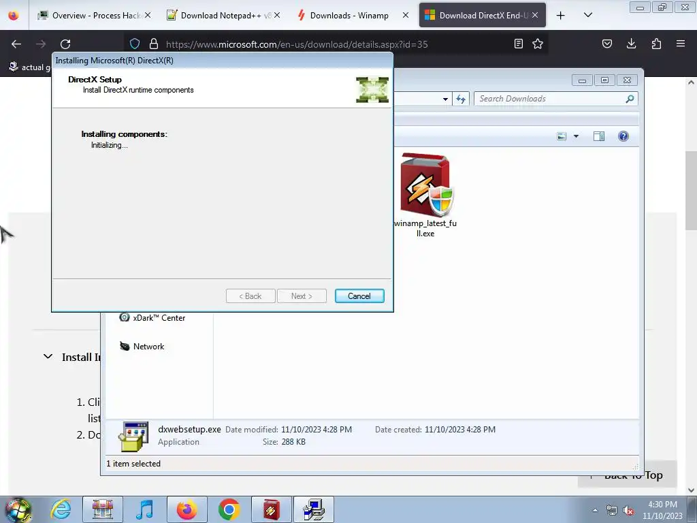Reload the current Firefox page

65,44
